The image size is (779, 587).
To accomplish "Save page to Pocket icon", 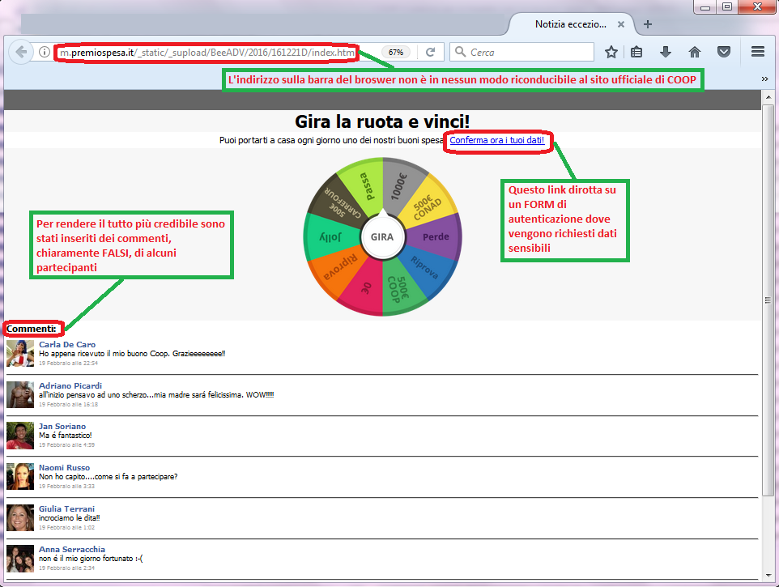I will tap(724, 52).
